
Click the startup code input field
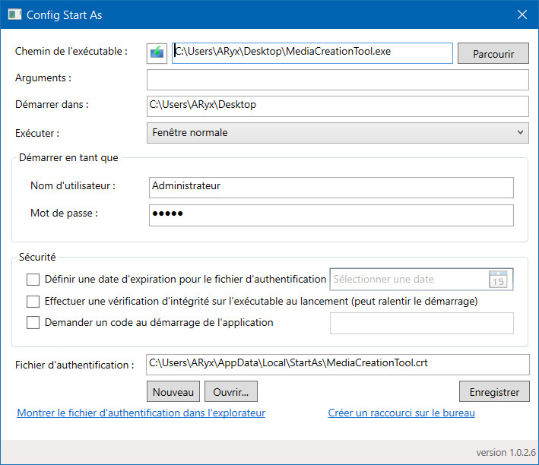click(422, 323)
